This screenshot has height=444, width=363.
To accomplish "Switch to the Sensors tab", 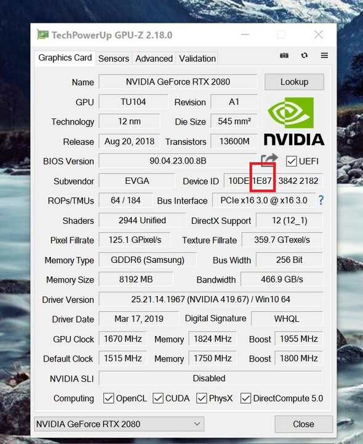I will click(x=114, y=59).
